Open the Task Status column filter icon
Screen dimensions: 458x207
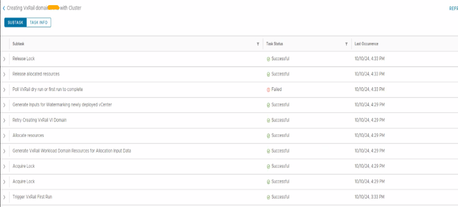tap(346, 44)
